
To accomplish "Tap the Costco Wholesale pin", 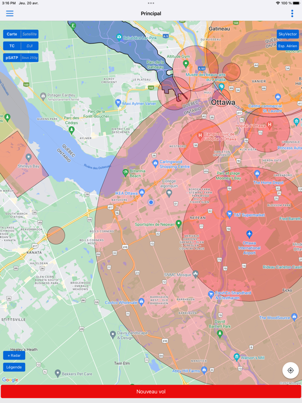I will click(141, 302).
